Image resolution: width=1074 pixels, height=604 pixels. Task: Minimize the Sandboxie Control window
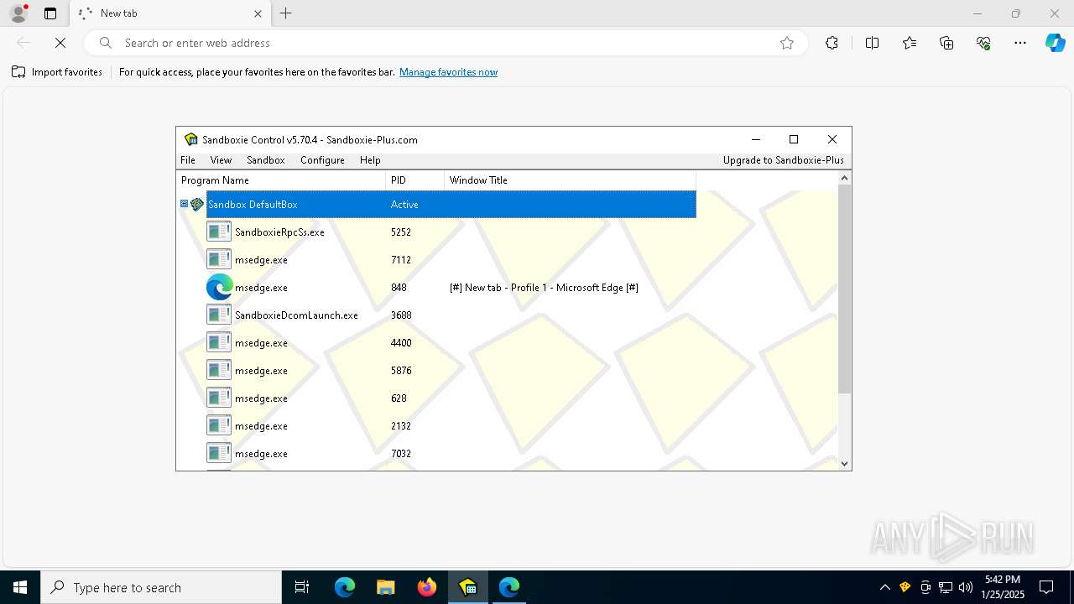tap(755, 139)
